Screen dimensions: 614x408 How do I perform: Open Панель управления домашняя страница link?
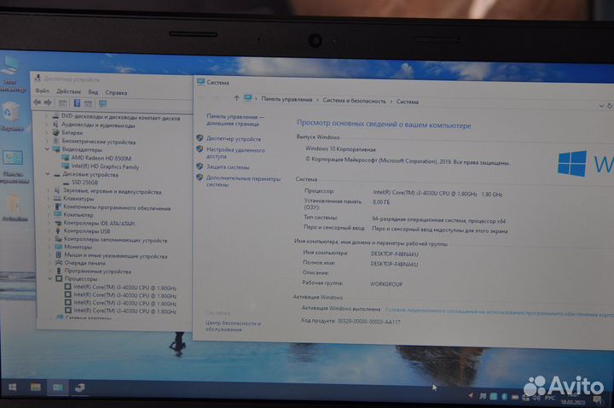click(x=235, y=120)
